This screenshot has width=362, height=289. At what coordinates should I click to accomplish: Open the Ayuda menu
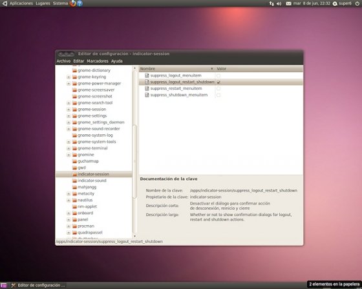(117, 61)
